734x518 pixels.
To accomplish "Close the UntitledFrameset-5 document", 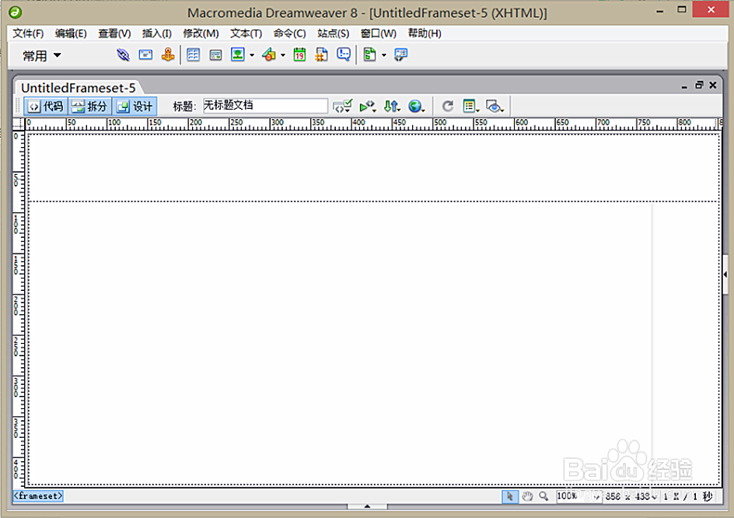I will pos(713,85).
